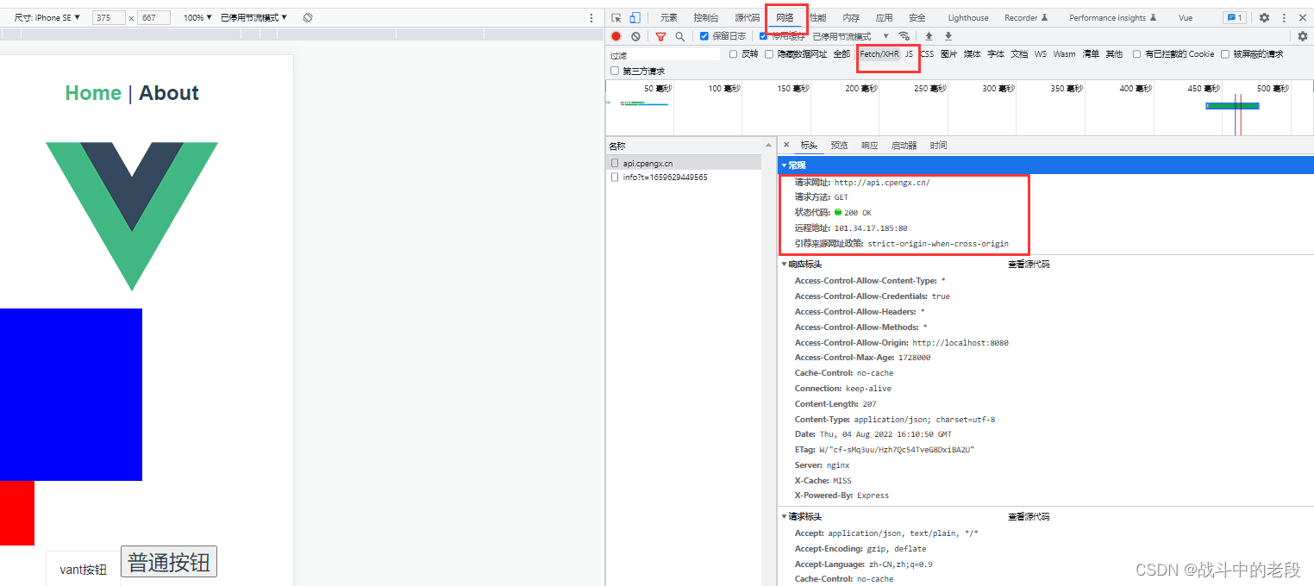This screenshot has width=1314, height=586.
Task: Tick checkbox beside api.cpengx.cn request
Action: (x=615, y=162)
